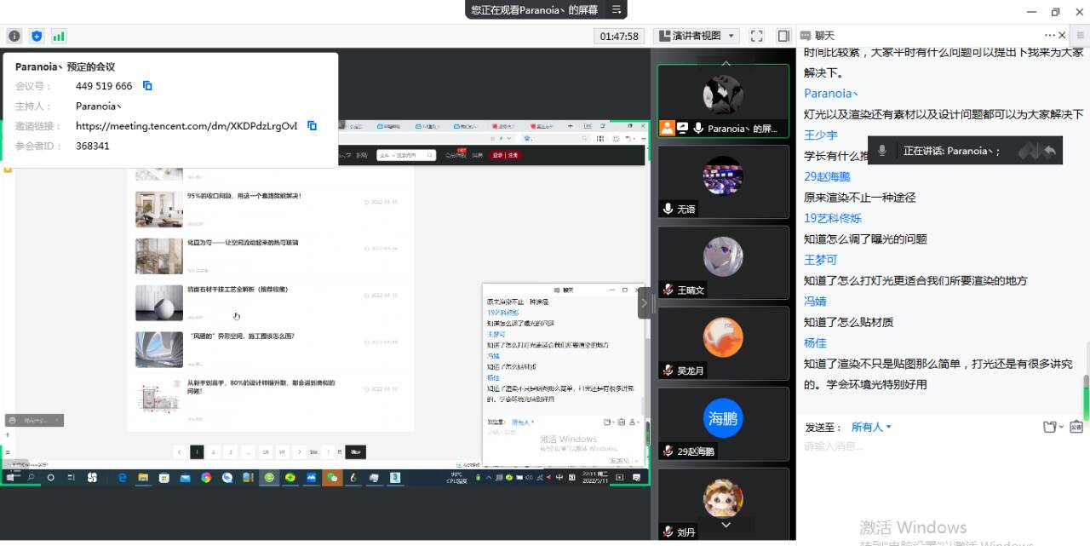The height and width of the screenshot is (546, 1090).
Task: Open the 所有人 recipient dropdown
Action: click(871, 427)
